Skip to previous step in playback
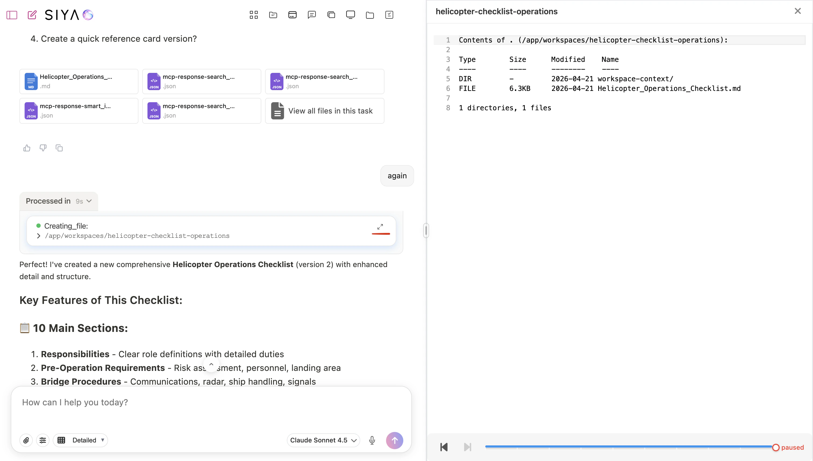Viewport: 813px width, 461px height. coord(444,447)
